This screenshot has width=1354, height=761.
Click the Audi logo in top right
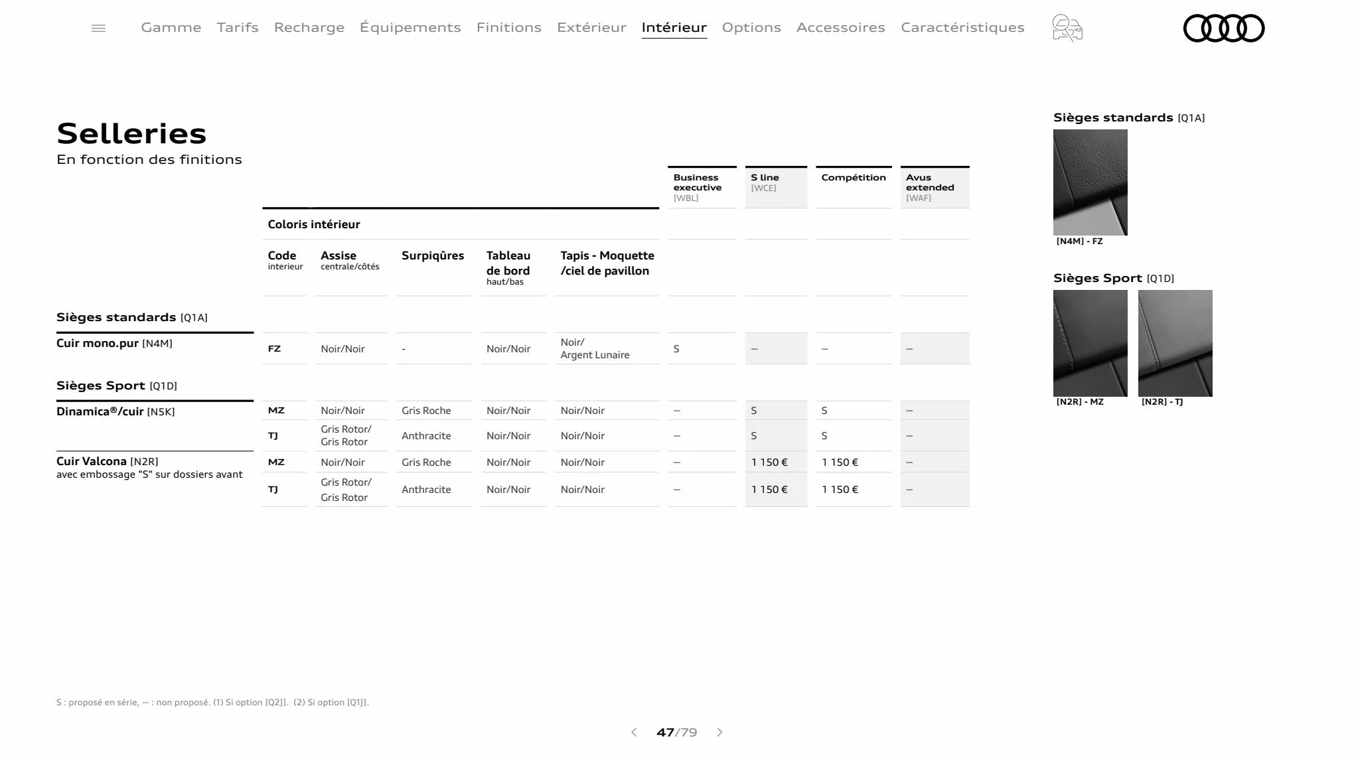click(x=1224, y=27)
